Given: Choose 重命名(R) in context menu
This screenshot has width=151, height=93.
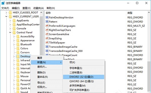Looking at the screenshot, I should 47,77.
